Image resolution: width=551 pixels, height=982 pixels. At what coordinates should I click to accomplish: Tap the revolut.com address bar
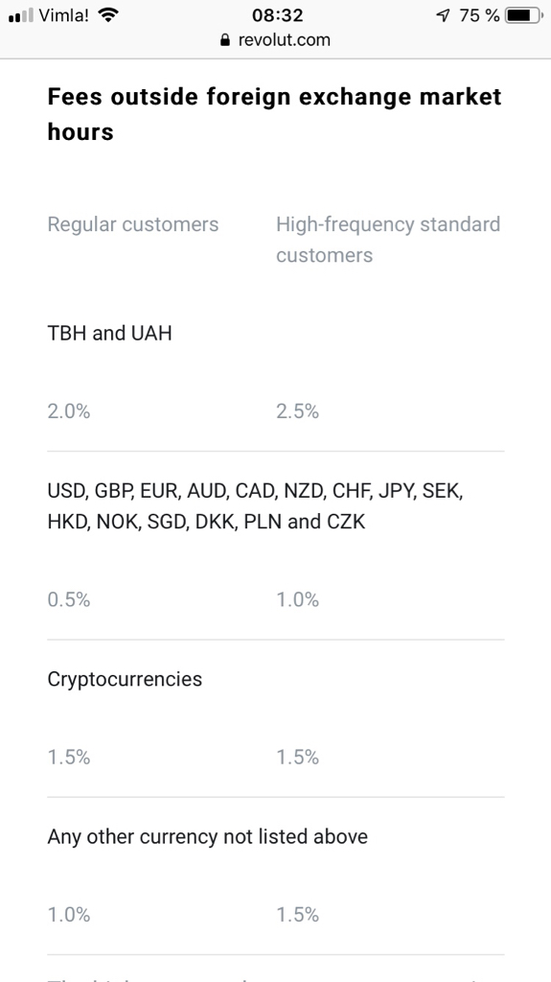276,40
